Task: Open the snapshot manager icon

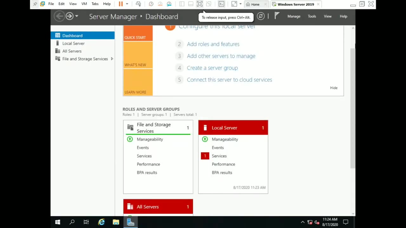Action: point(169,4)
